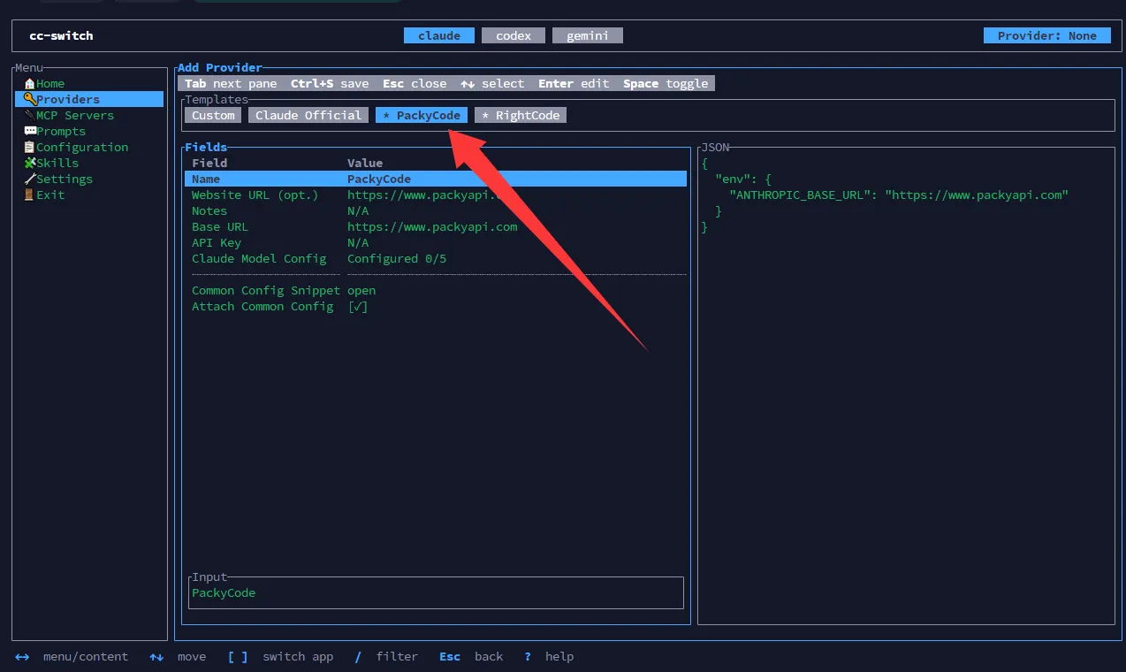Click the Esc back footer hint
The image size is (1126, 672).
click(471, 657)
